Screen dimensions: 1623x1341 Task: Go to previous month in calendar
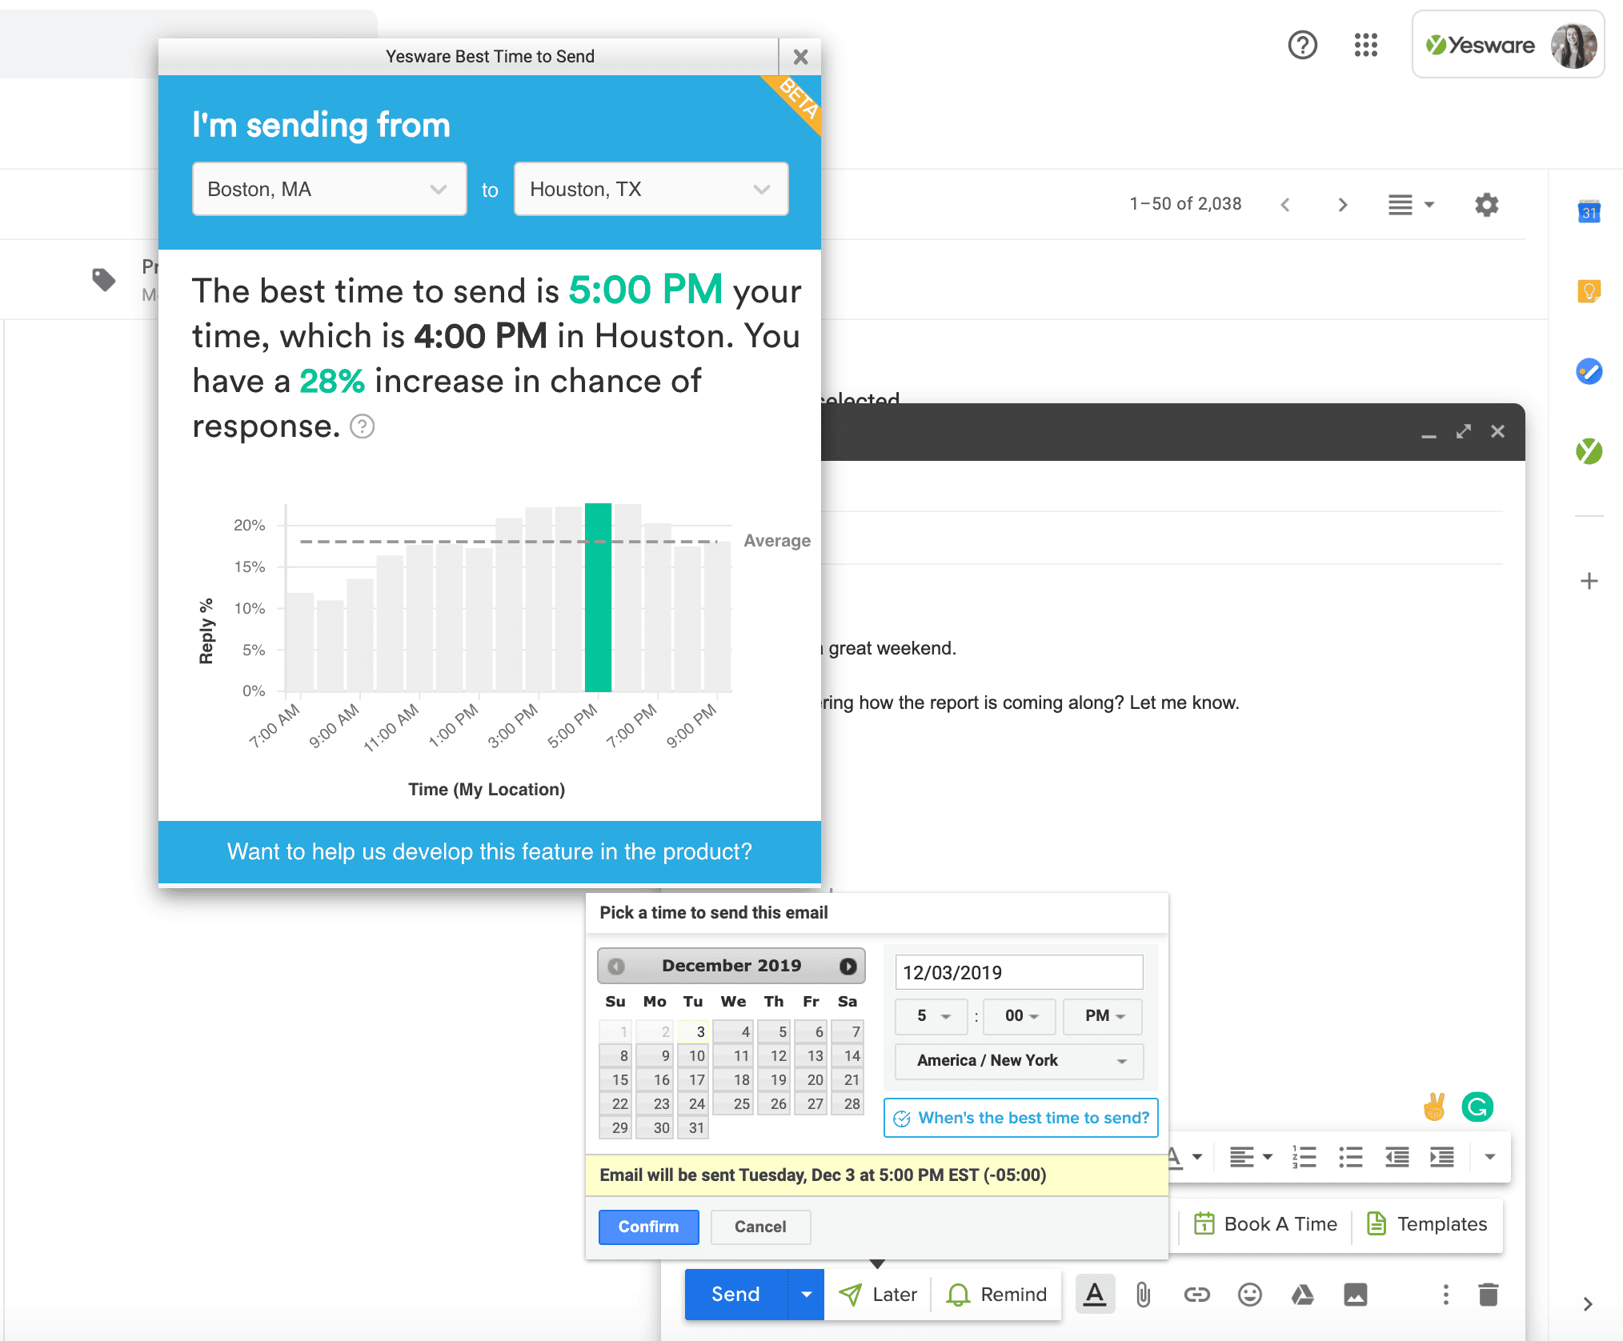coord(615,966)
